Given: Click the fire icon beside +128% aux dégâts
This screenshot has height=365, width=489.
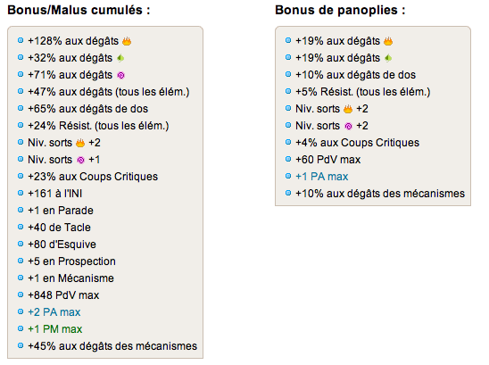Looking at the screenshot, I should click(x=127, y=41).
